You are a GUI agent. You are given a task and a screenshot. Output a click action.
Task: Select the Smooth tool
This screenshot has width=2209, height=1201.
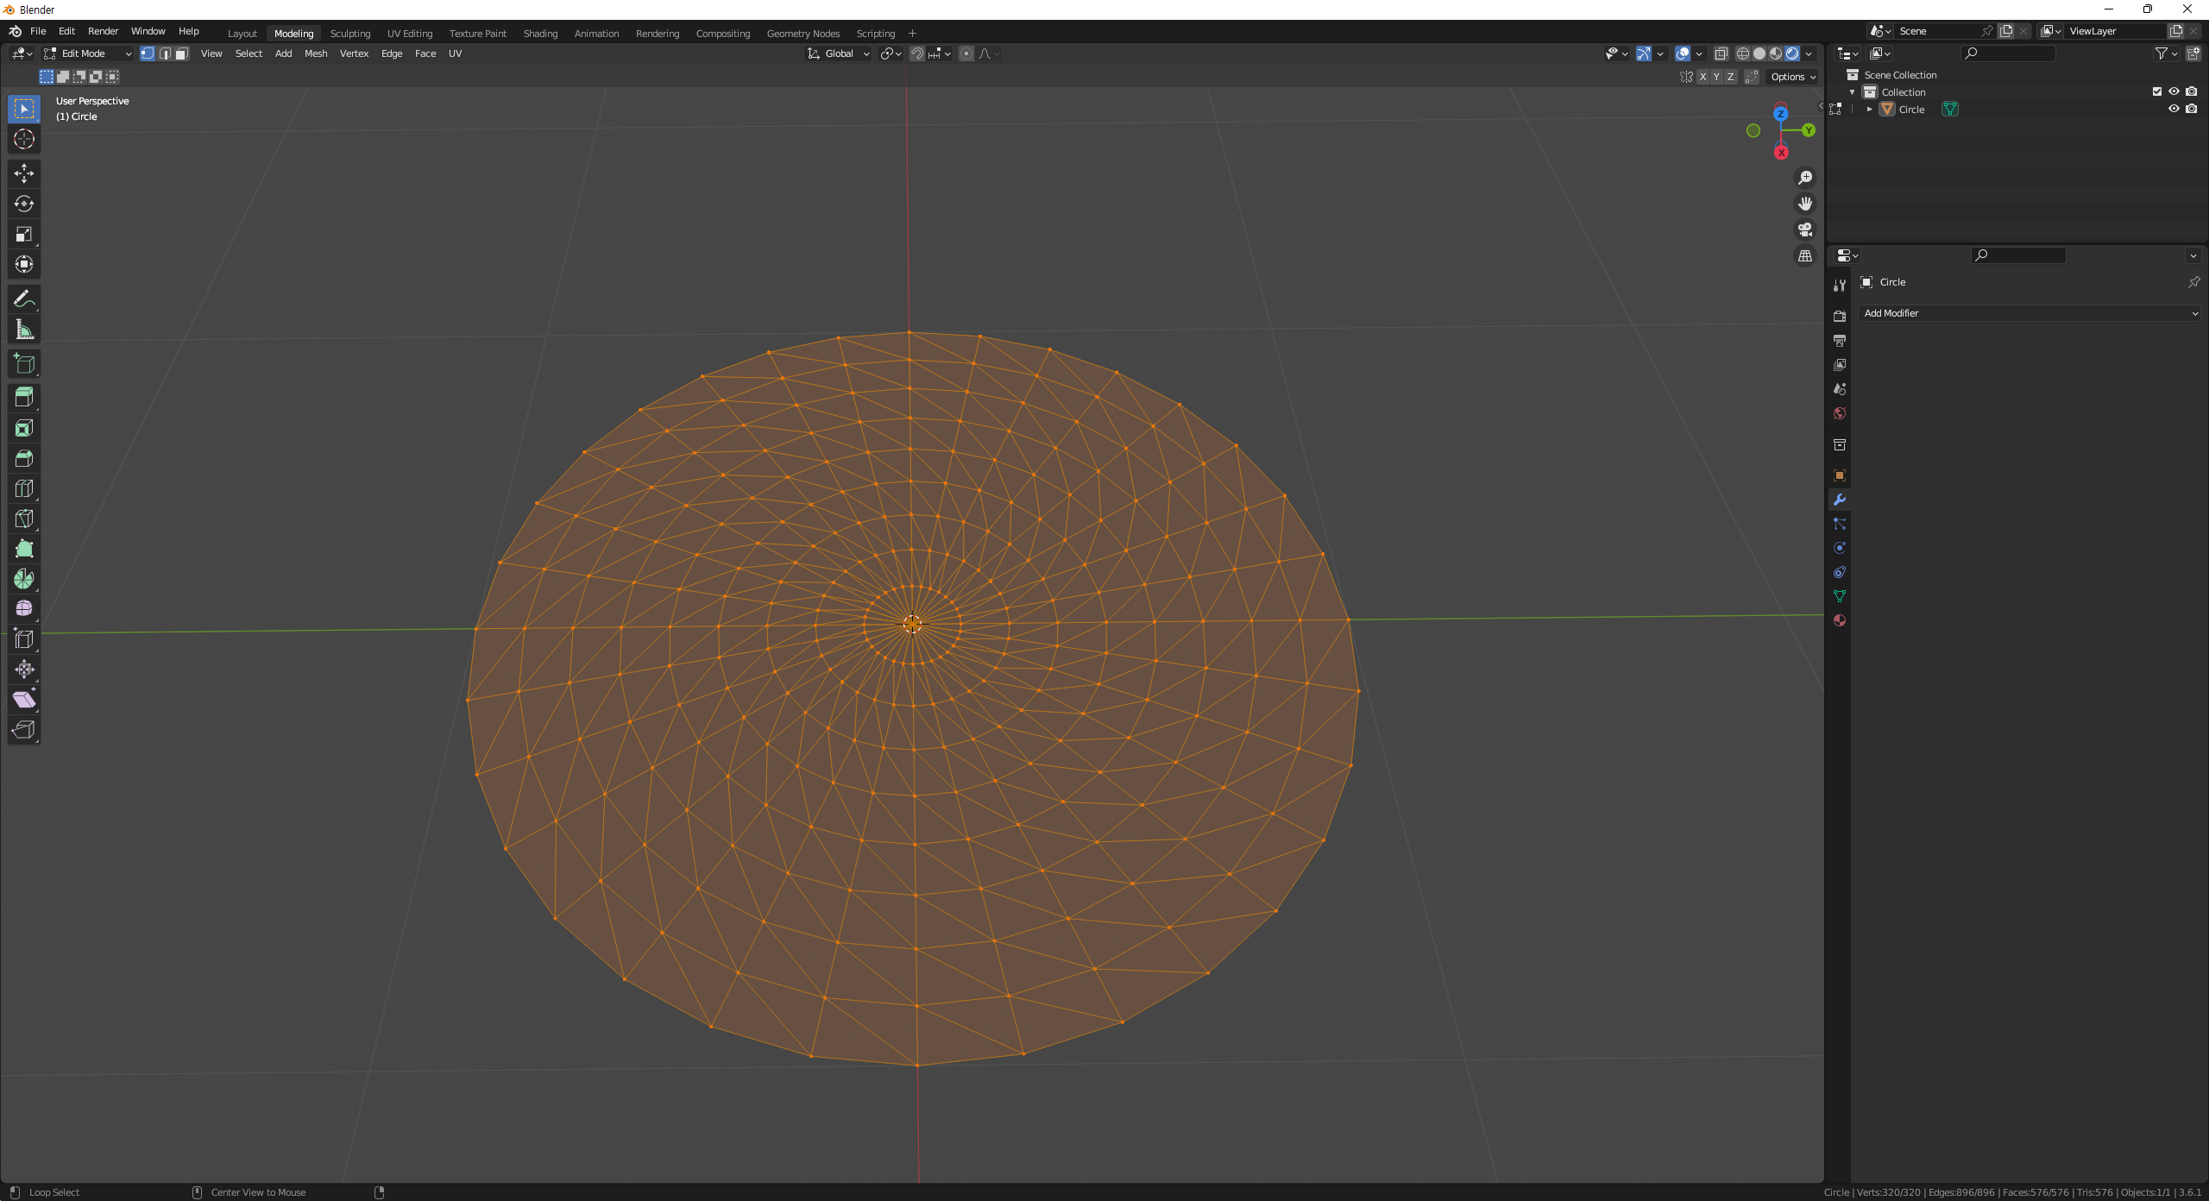24,609
